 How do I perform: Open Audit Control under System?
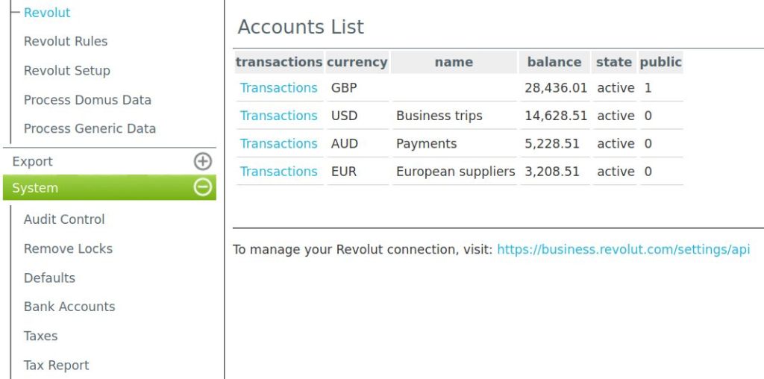click(64, 219)
